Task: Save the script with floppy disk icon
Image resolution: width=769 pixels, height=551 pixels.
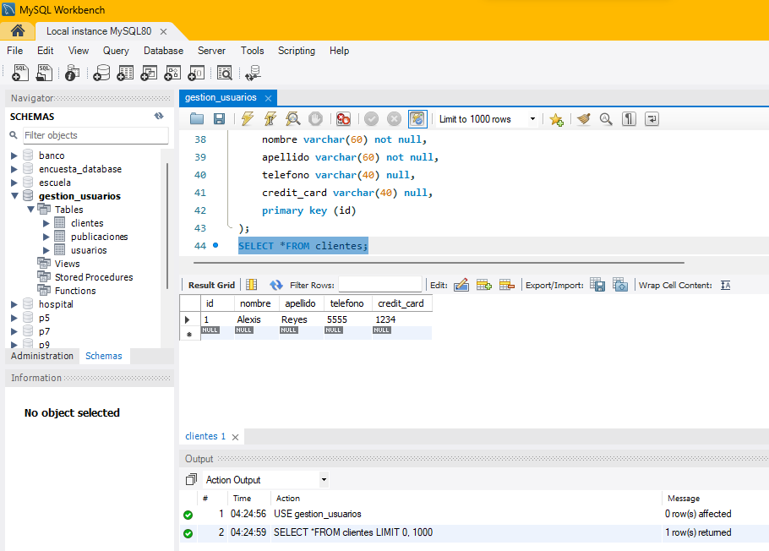Action: [x=219, y=119]
